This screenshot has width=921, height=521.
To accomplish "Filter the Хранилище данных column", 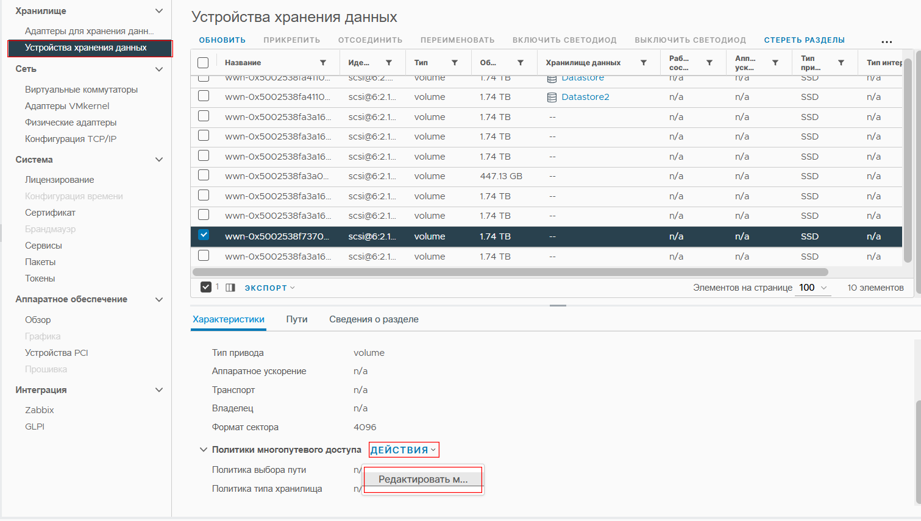I will (x=644, y=63).
